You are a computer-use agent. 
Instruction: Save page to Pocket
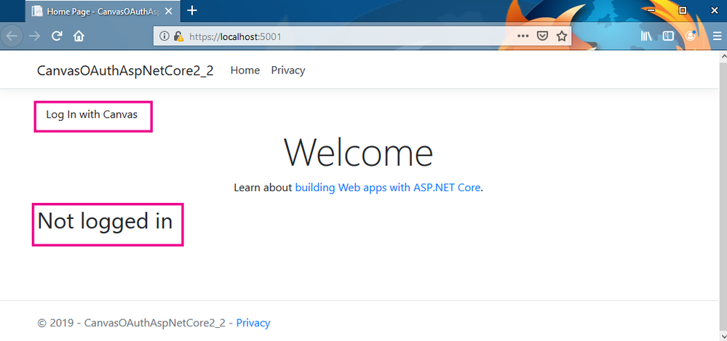542,36
